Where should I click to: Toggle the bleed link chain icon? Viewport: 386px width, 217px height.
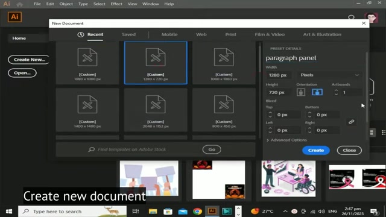pos(351,122)
